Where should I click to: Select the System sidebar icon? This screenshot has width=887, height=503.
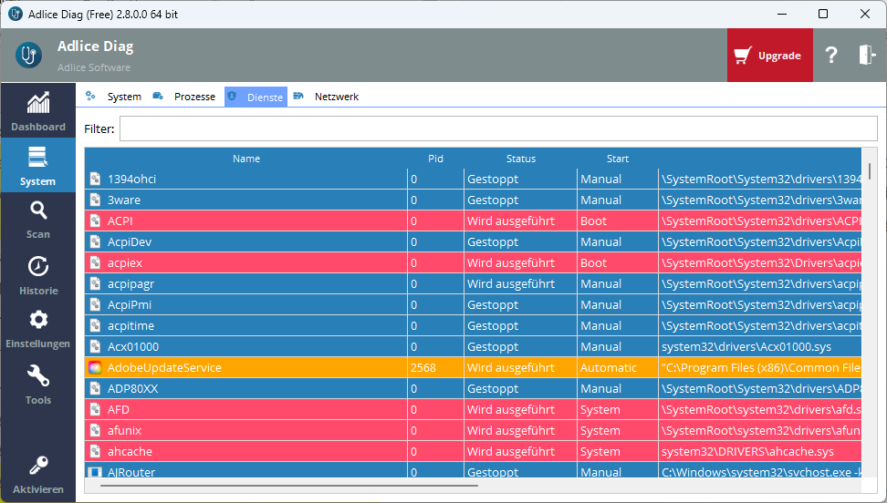tap(38, 166)
